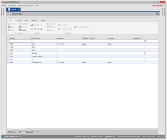The width and height of the screenshot is (167, 140).
Task: Check Ausgegeben checkbox for Stuhl row
Action: click(145, 44)
